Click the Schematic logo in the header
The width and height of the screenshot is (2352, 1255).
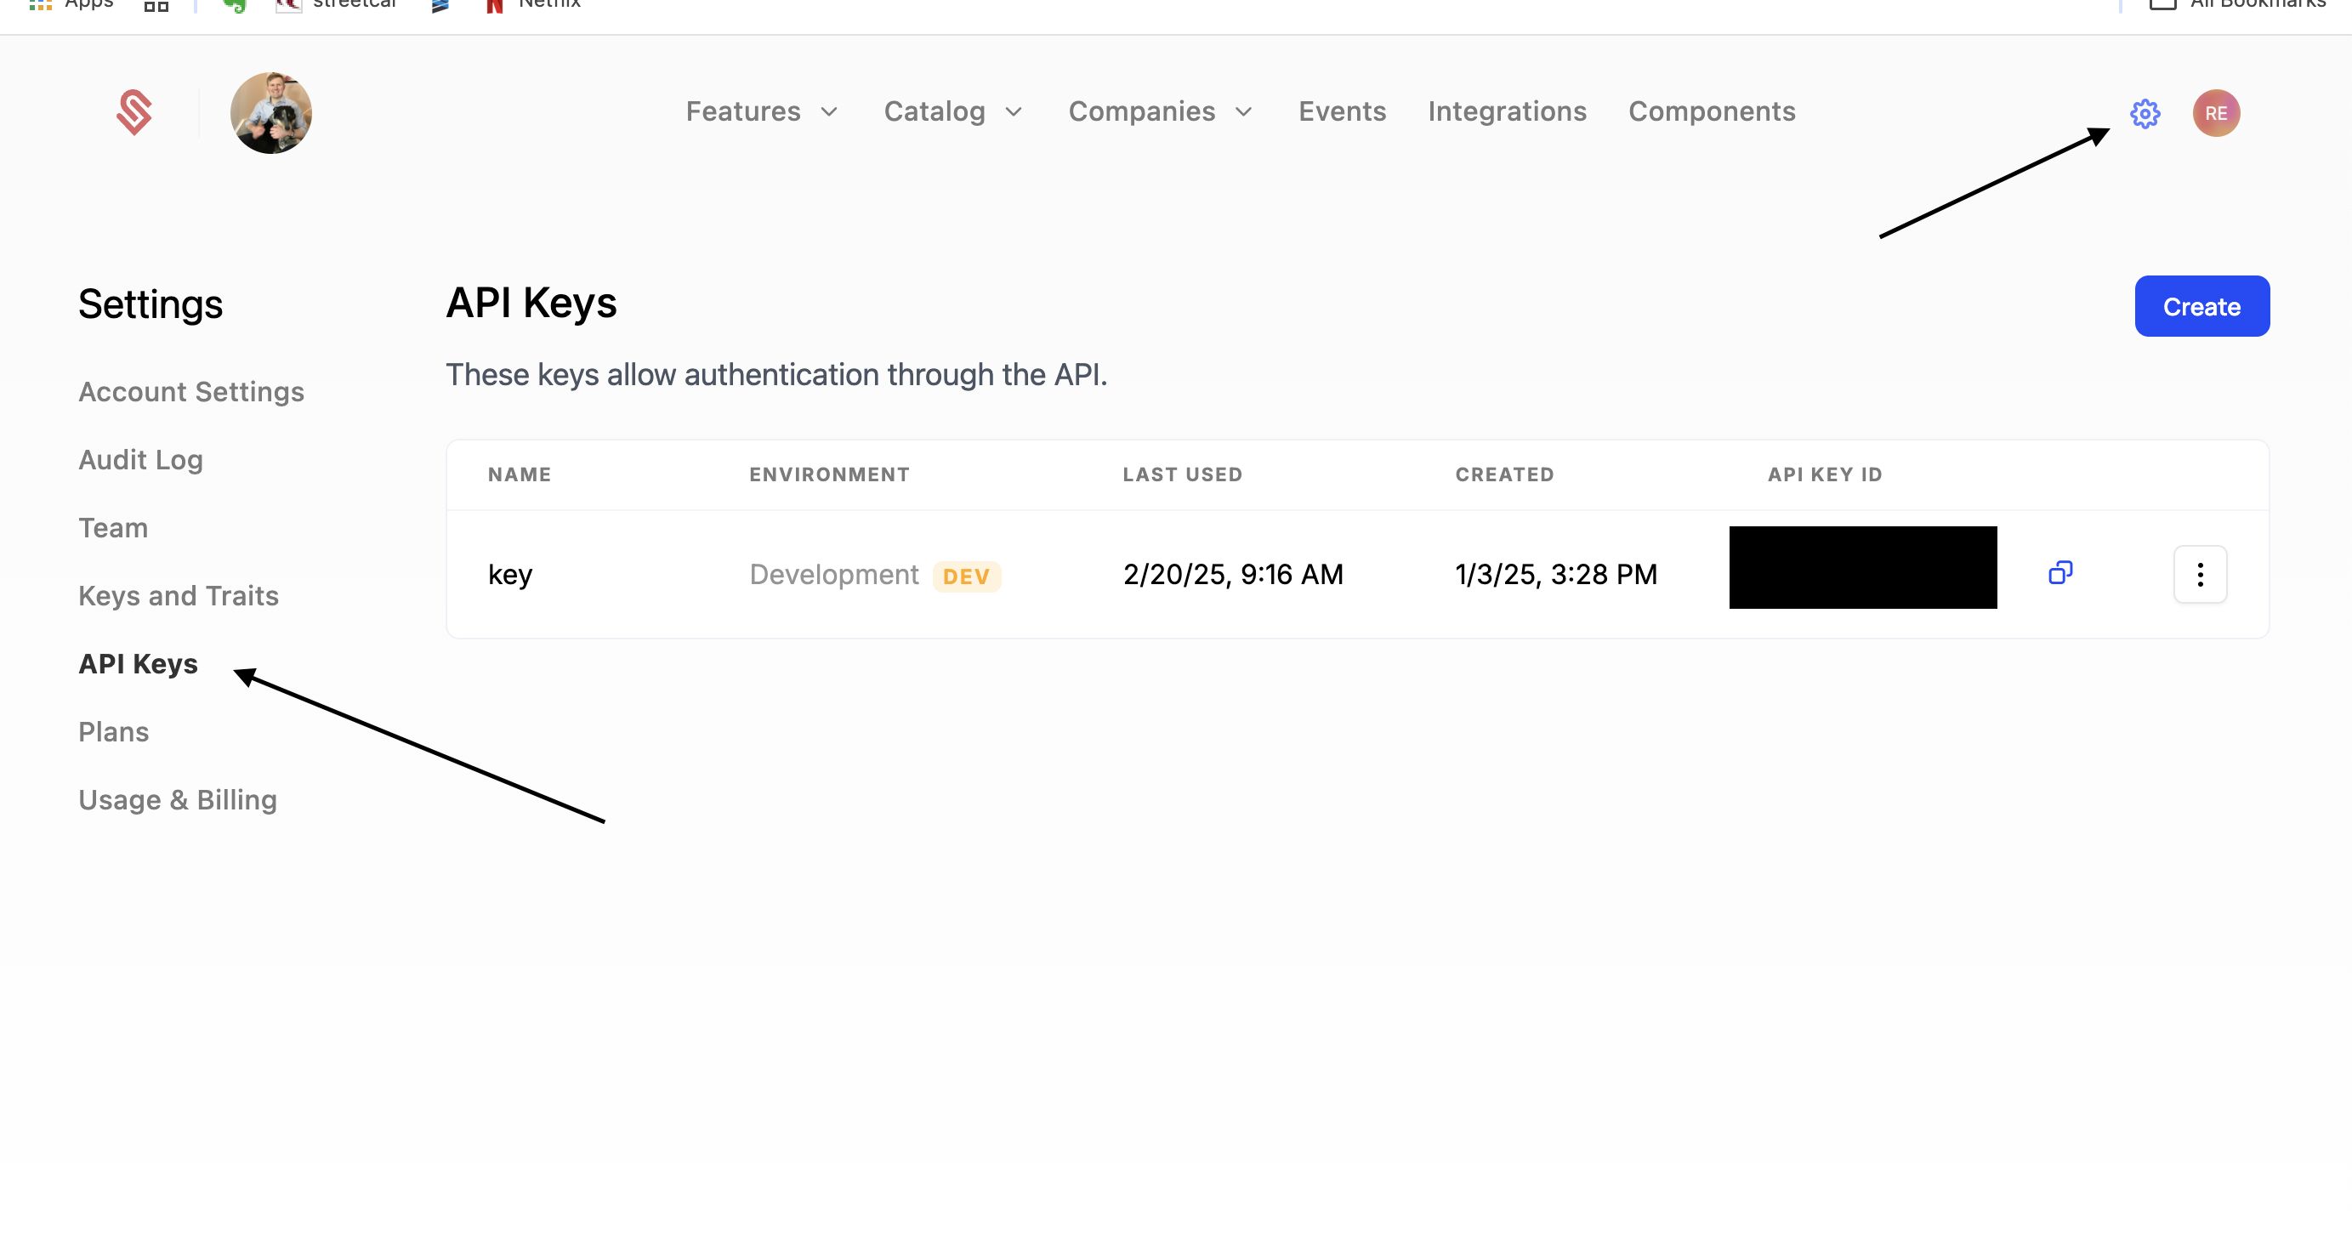135,112
